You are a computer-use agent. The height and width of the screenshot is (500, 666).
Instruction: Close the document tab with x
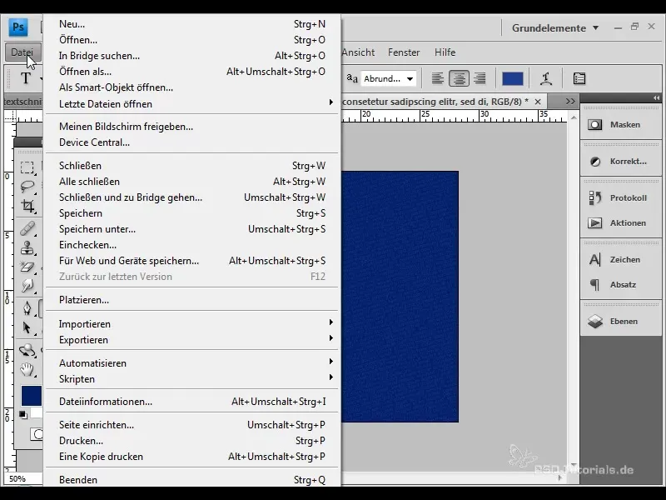538,102
